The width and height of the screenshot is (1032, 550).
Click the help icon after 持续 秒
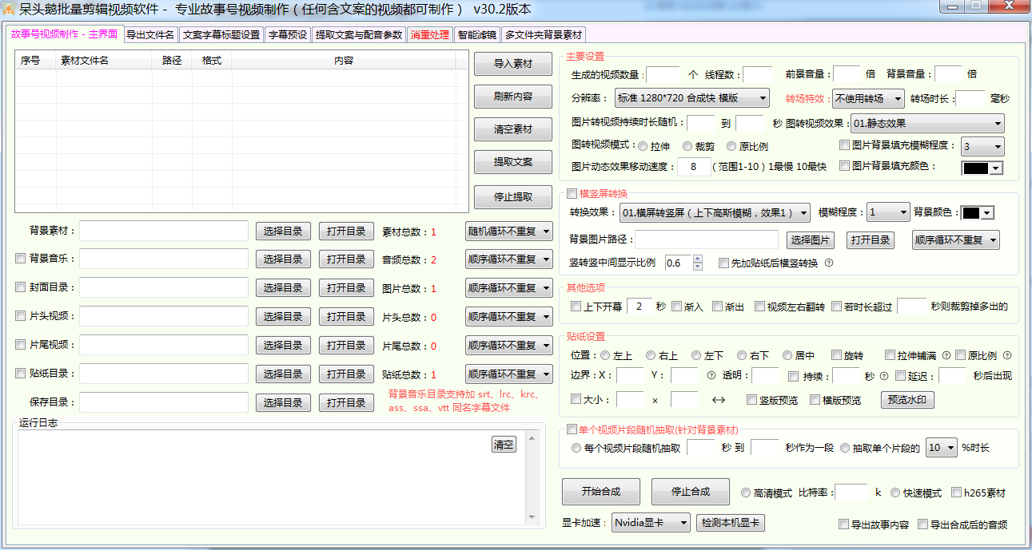tap(885, 376)
